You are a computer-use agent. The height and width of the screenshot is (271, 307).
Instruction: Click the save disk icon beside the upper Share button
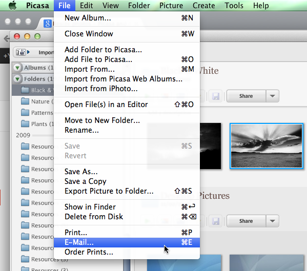(x=216, y=96)
